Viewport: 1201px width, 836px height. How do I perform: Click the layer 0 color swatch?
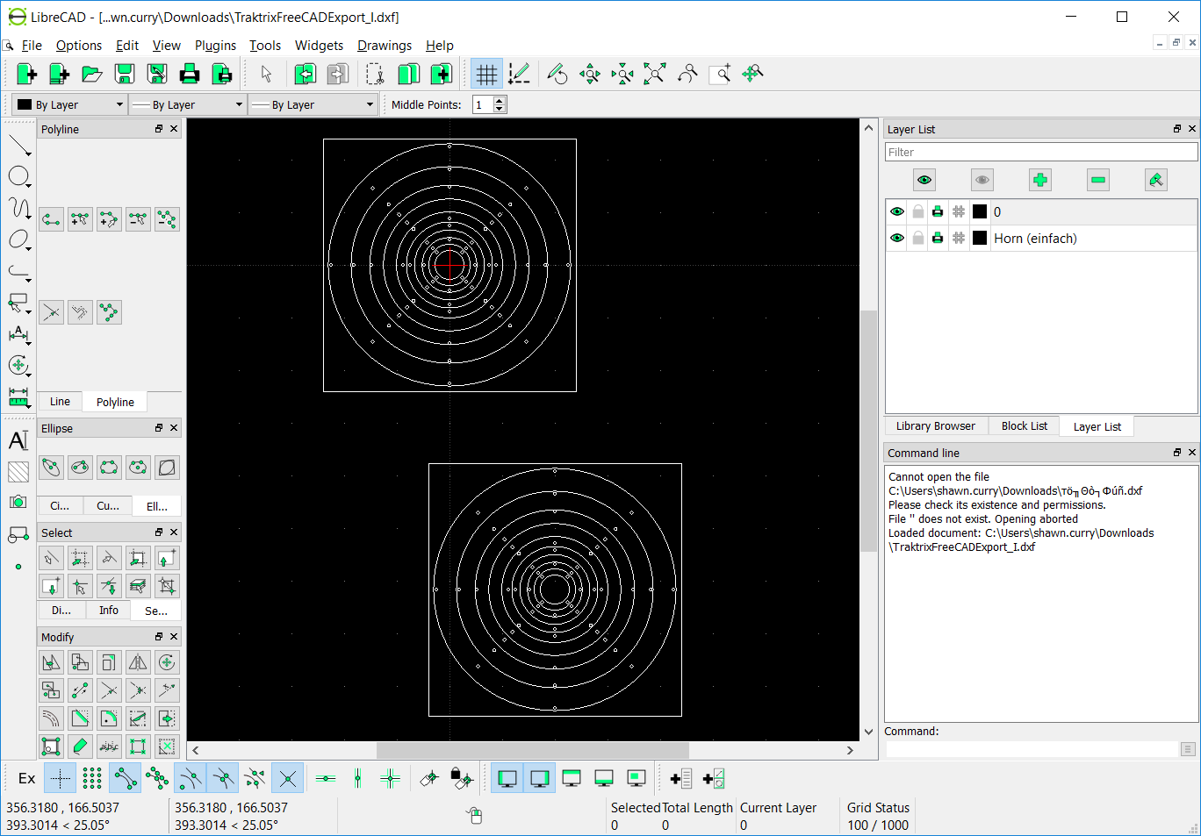coord(979,211)
